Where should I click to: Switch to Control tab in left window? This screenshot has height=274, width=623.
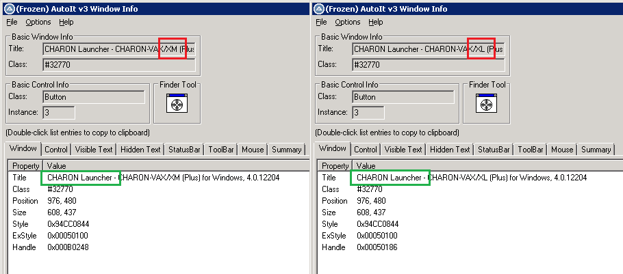click(x=56, y=150)
